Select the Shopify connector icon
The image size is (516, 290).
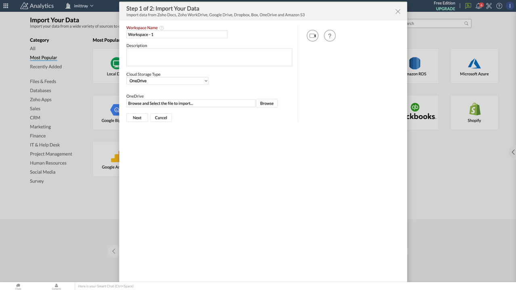[474, 110]
